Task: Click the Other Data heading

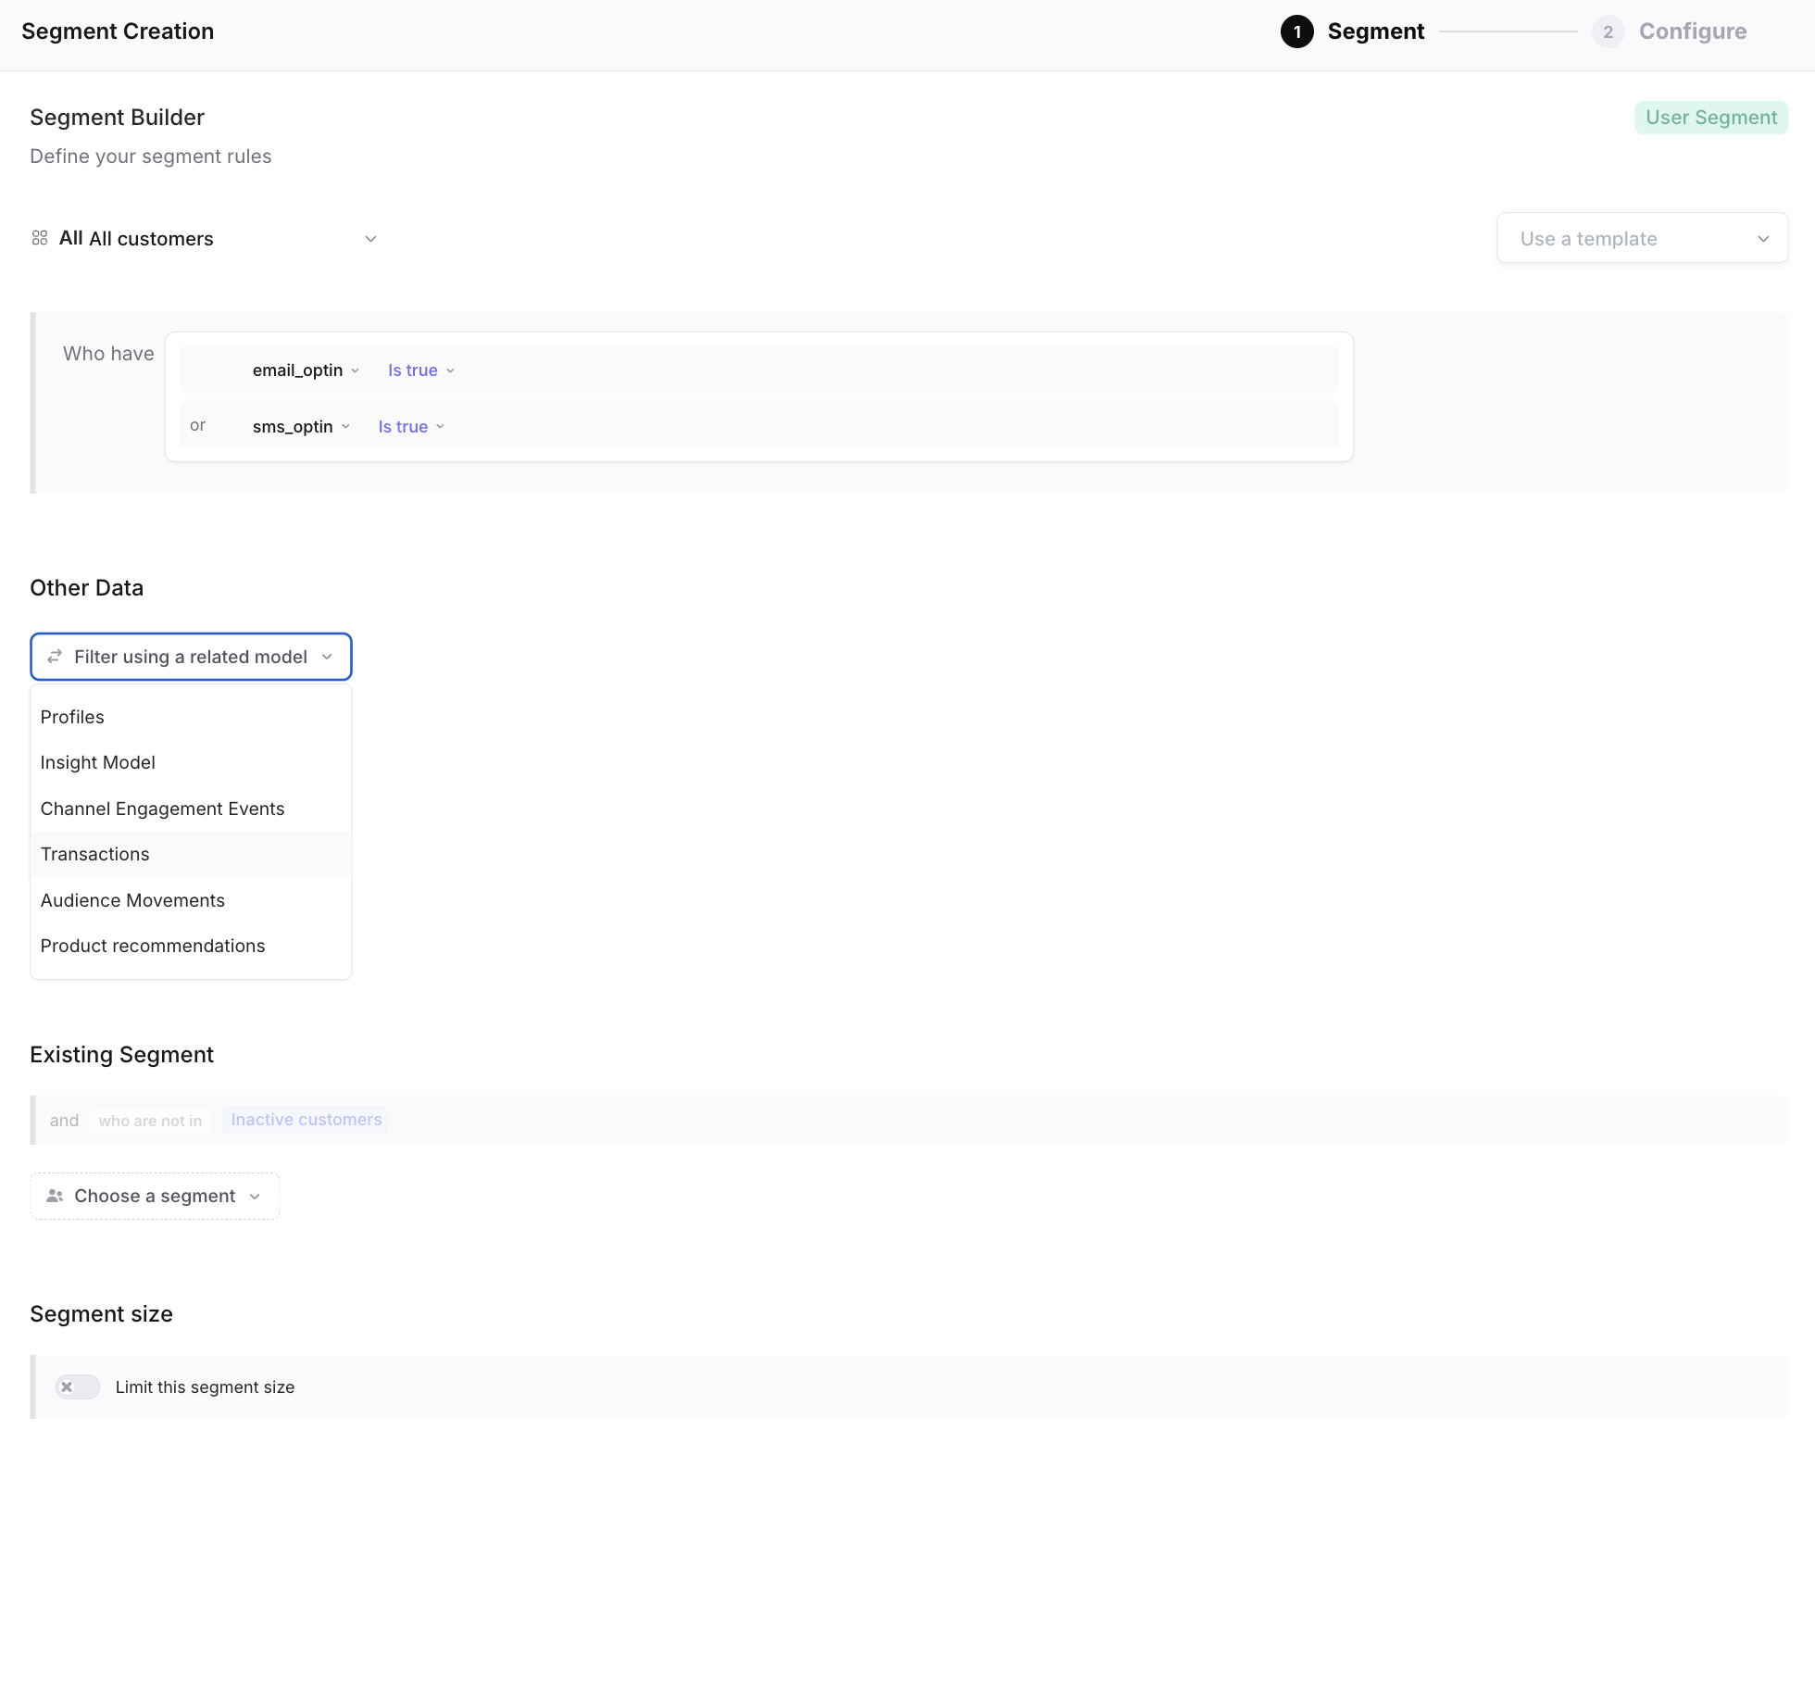Action: [x=86, y=588]
